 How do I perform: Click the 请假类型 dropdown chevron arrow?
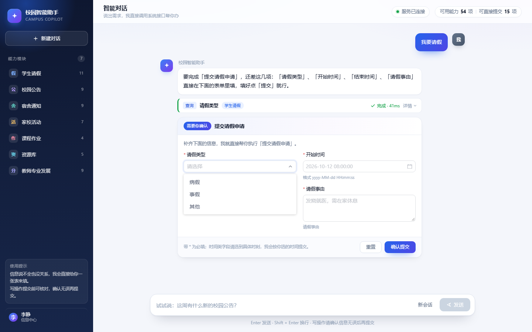point(290,166)
